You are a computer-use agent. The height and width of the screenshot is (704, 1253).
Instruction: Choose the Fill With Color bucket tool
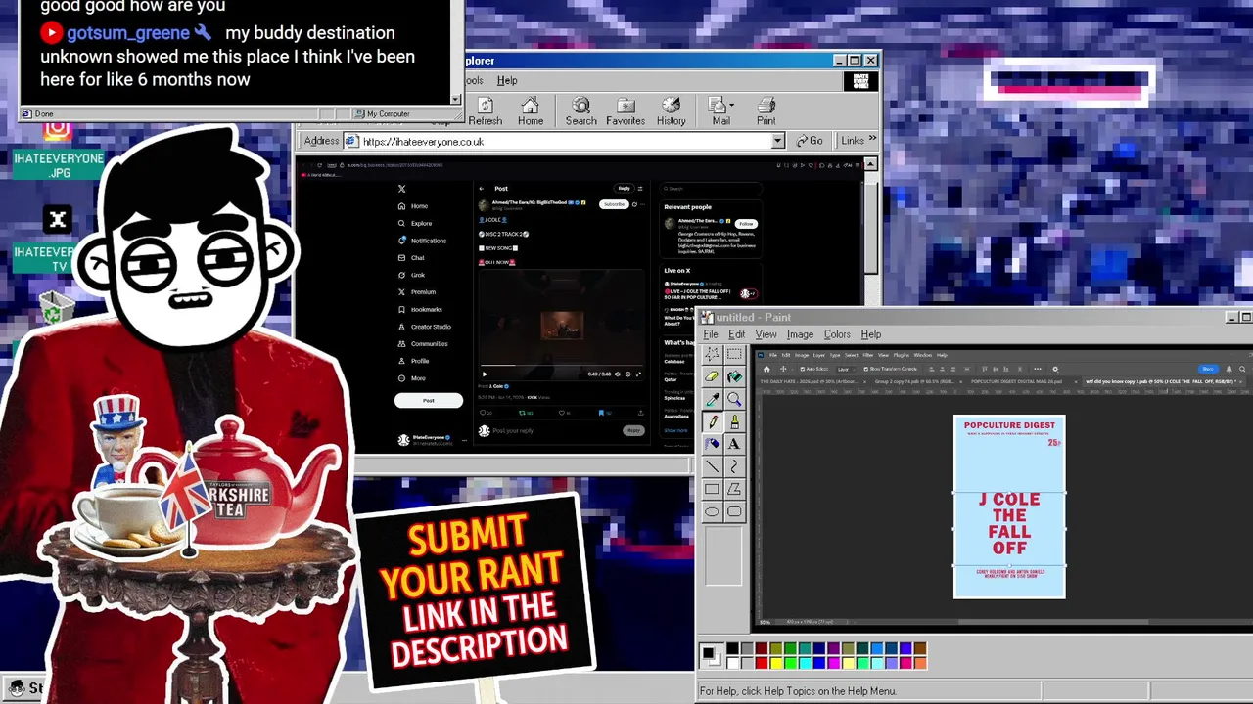[x=734, y=376]
